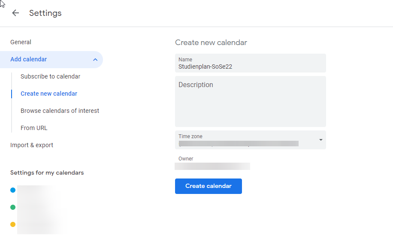Choose the From URL option
The width and height of the screenshot is (393, 239).
34,128
